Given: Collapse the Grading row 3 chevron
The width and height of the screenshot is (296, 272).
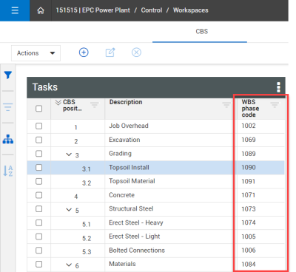Looking at the screenshot, I should [69, 154].
